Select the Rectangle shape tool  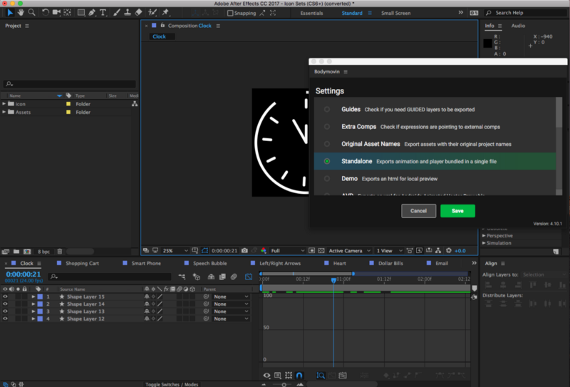point(81,13)
